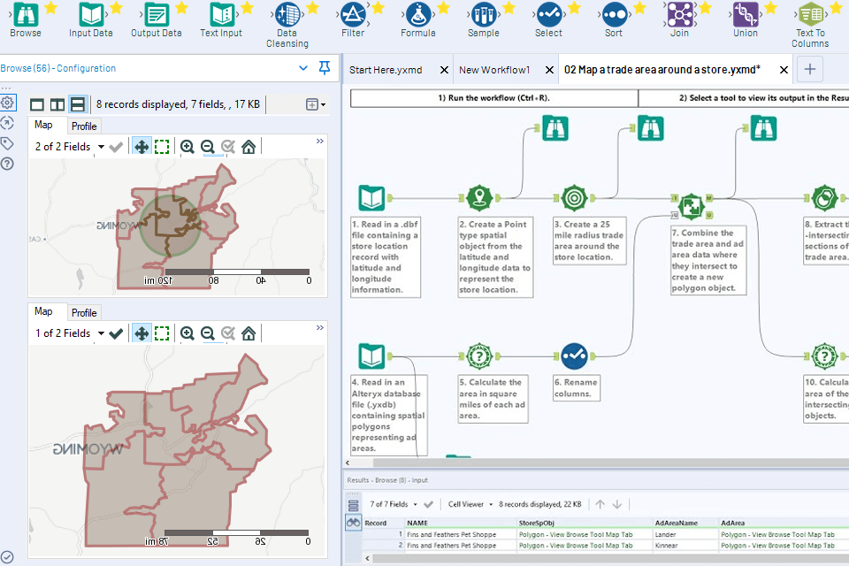Select the Filter tool in the palette
The height and width of the screenshot is (566, 849).
pyautogui.click(x=353, y=20)
